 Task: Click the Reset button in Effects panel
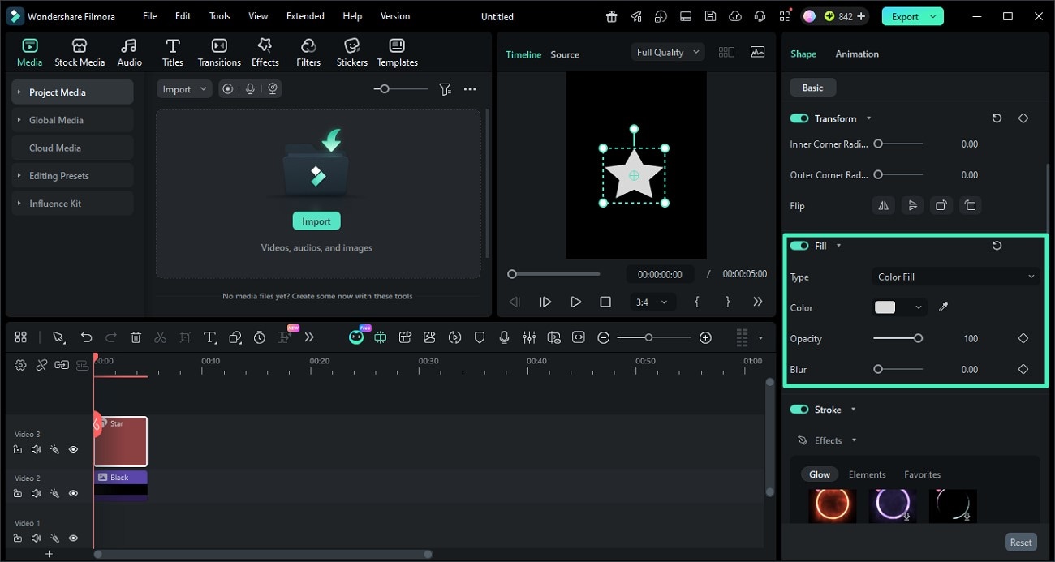click(1021, 542)
